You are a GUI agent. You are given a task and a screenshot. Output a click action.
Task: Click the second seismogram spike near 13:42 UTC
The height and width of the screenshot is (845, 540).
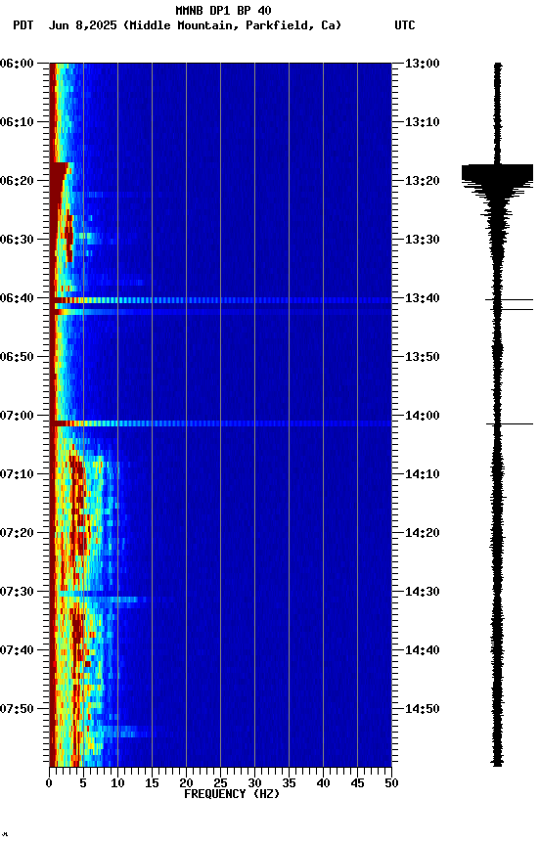512,309
